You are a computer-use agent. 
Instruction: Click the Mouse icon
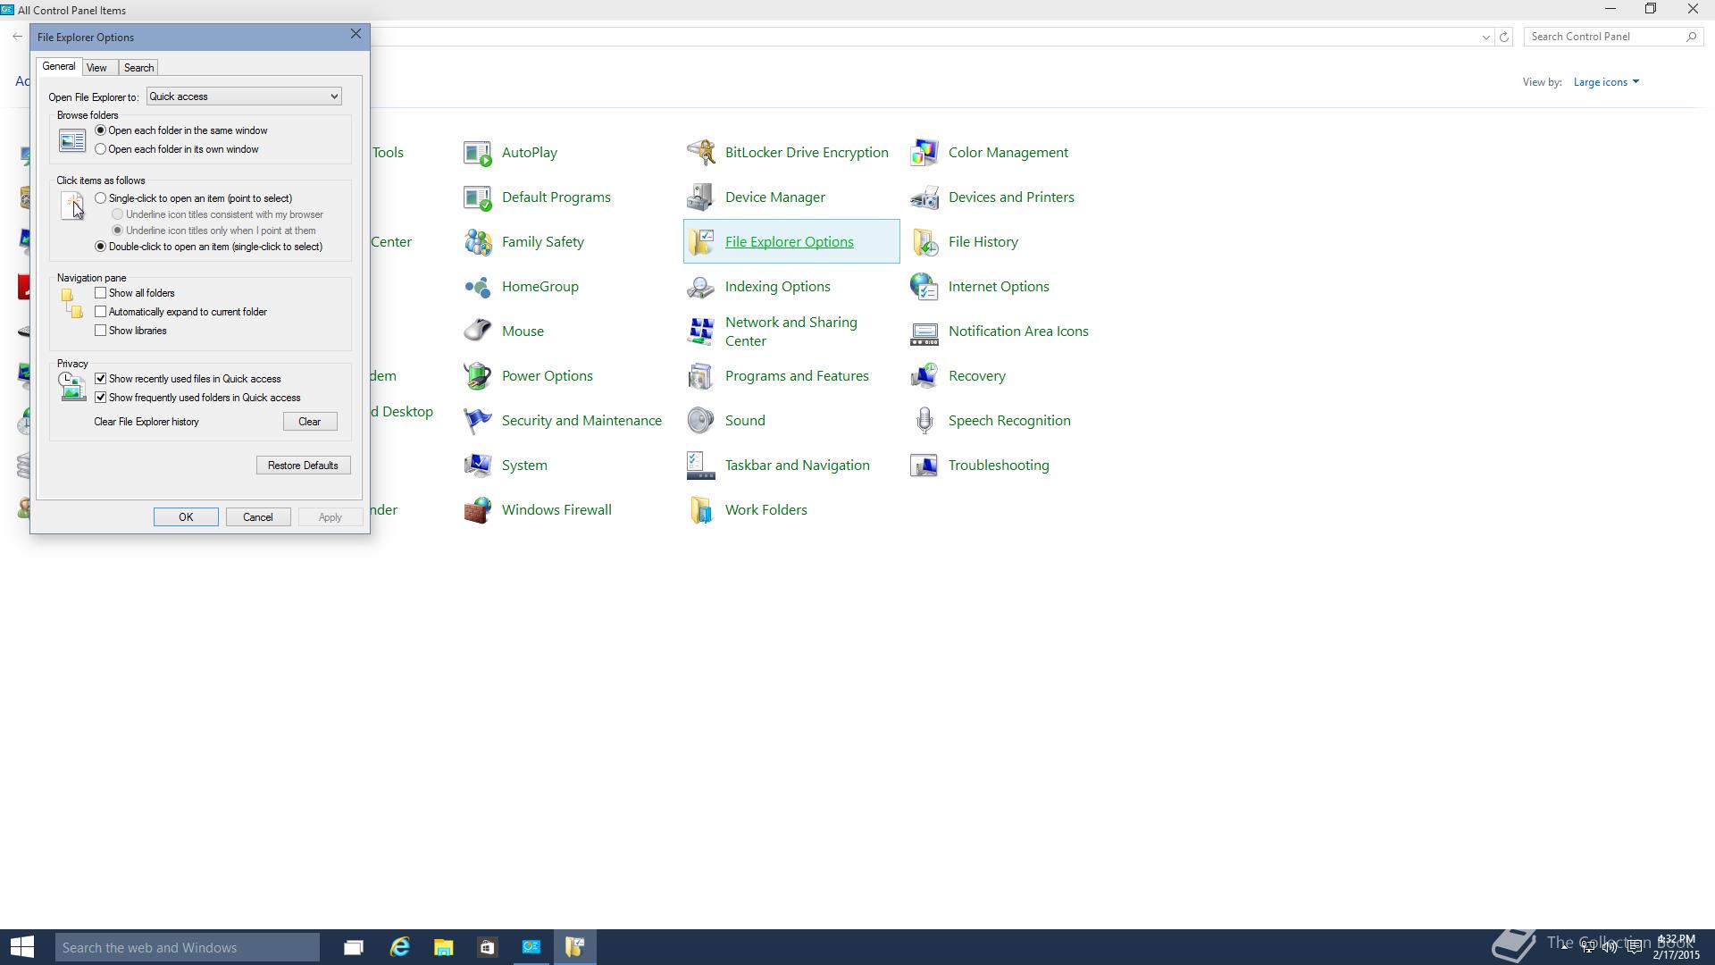[478, 331]
